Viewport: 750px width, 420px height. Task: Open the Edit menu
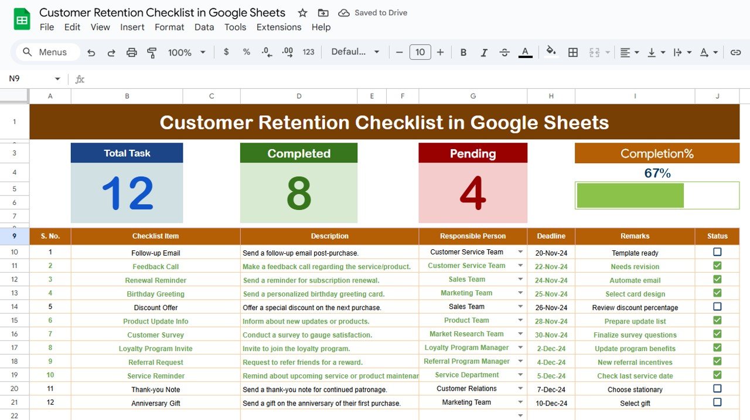(x=73, y=27)
